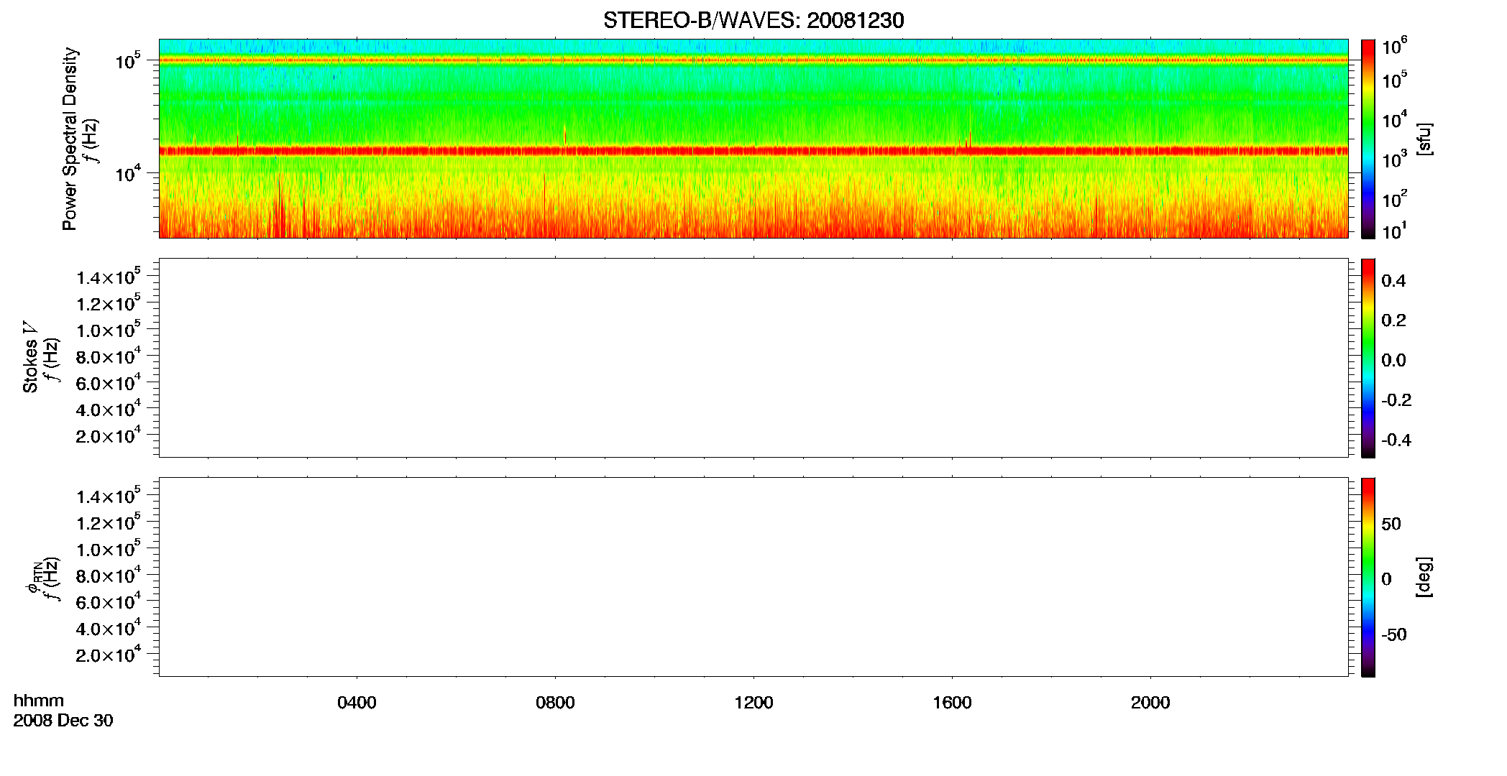Click the STEREO-B/WAVES: 20081230 plot title
Viewport: 1507px width, 776px height.
[x=753, y=21]
